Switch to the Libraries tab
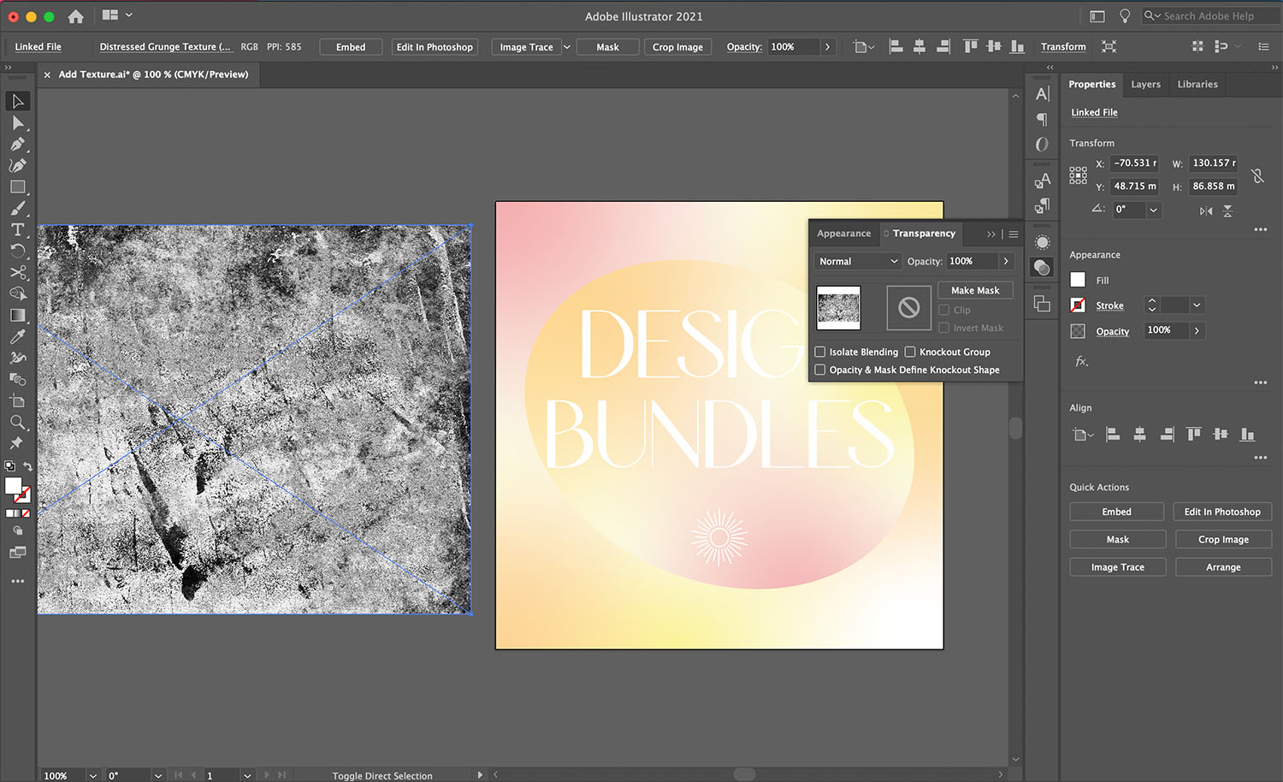The width and height of the screenshot is (1283, 782). pyautogui.click(x=1197, y=84)
